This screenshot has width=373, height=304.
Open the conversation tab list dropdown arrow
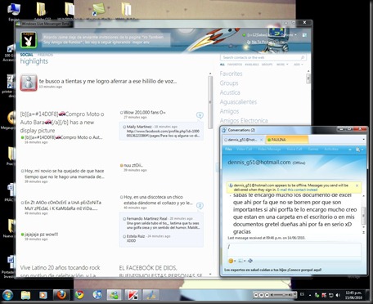363,140
